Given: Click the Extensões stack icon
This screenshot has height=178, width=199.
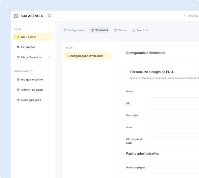Looking at the screenshot, I should (x=18, y=47).
